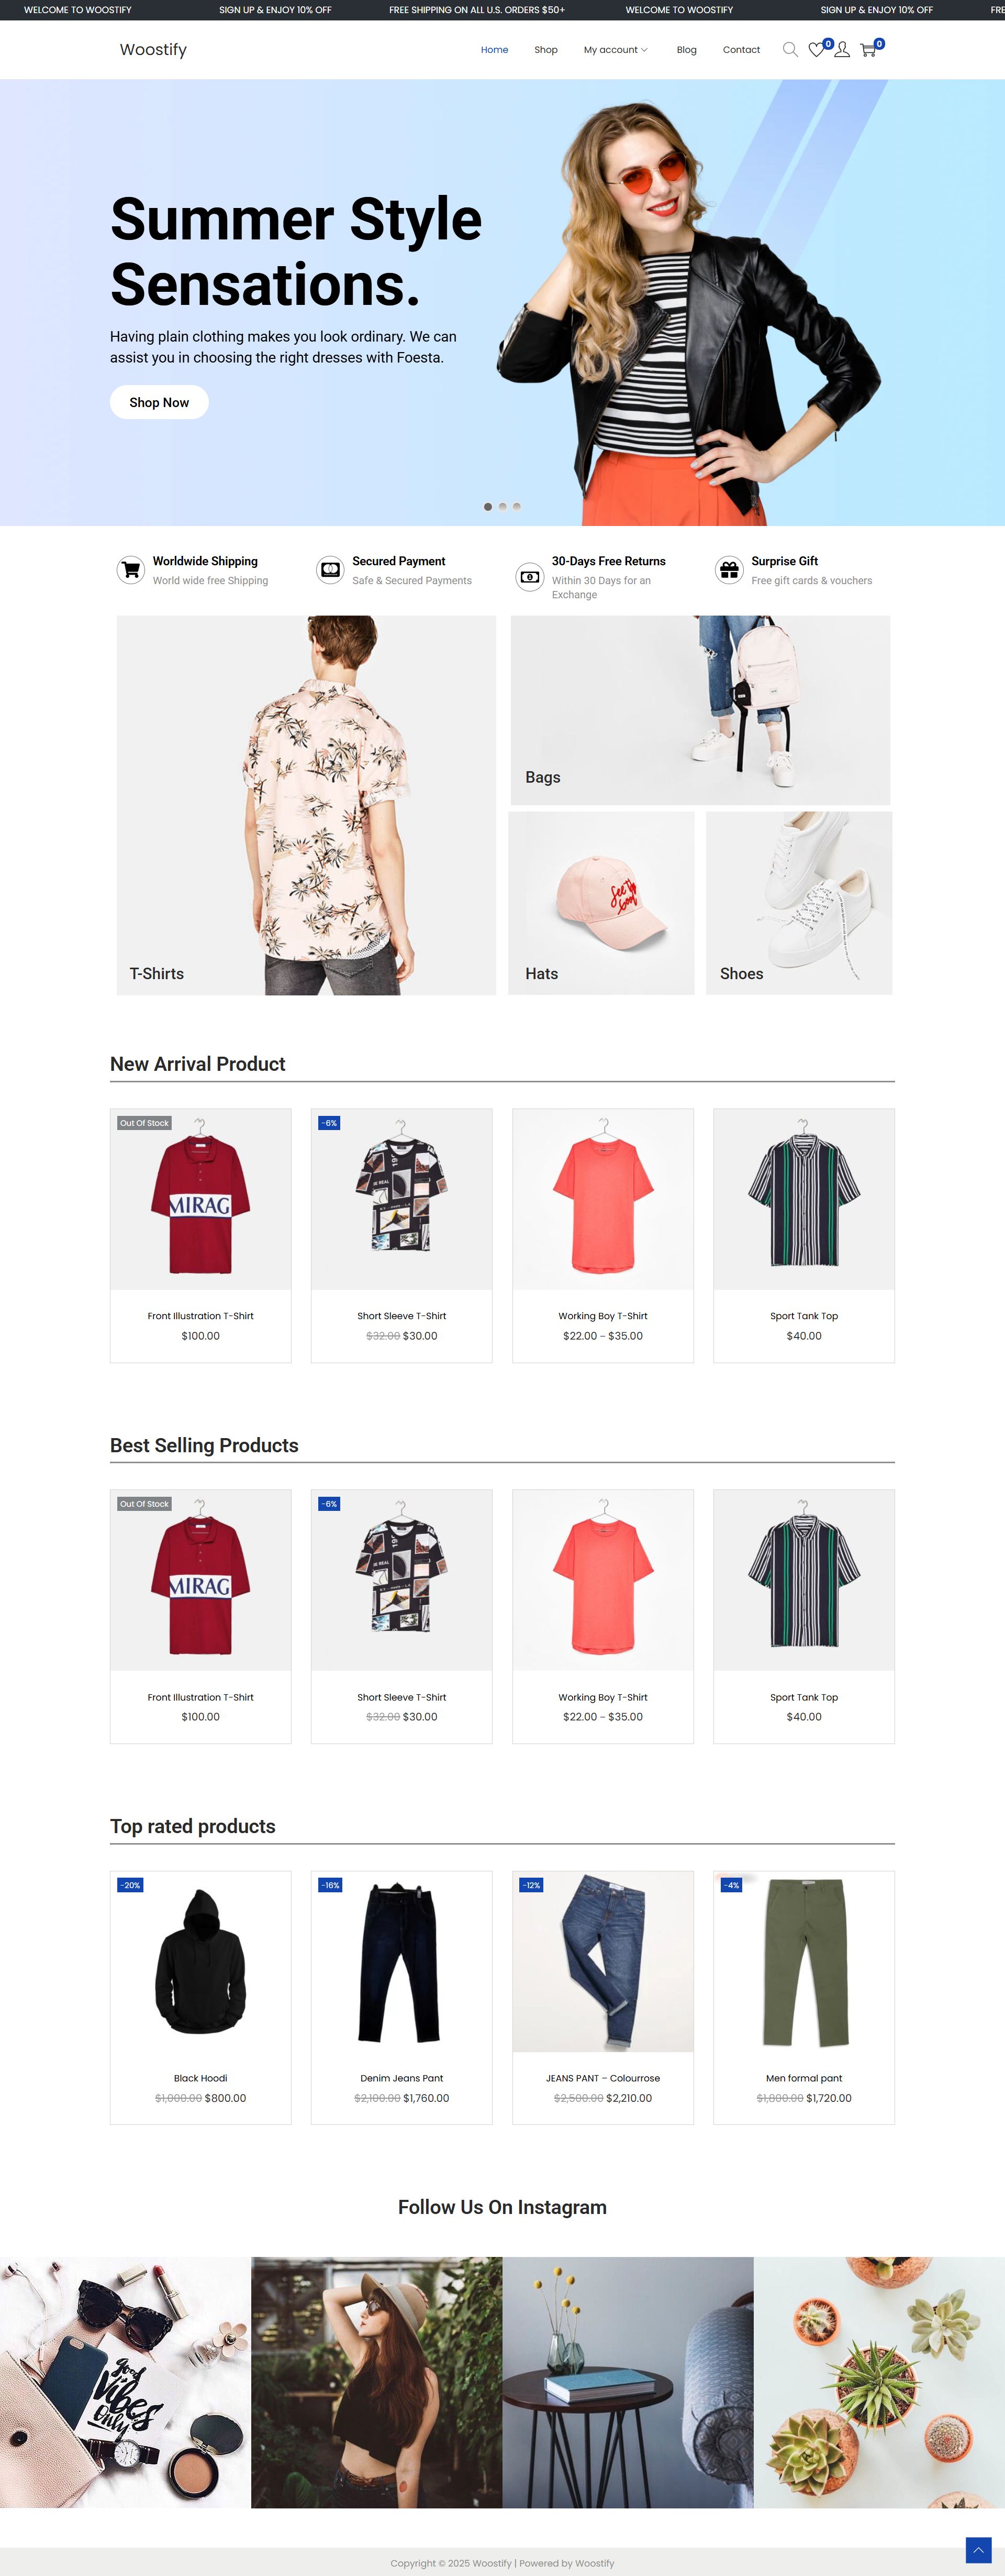Click the Shop Now button
1005x2576 pixels.
(159, 402)
